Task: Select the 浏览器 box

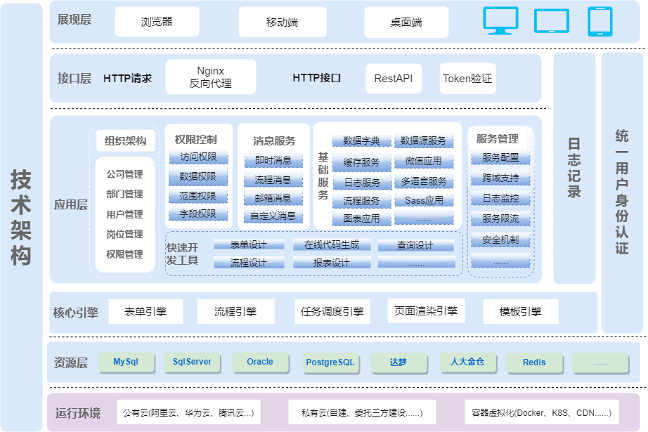Action: (x=156, y=22)
